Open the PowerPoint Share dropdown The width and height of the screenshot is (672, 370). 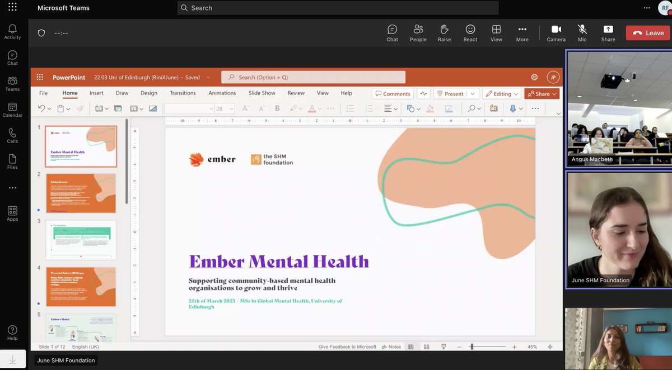tap(542, 94)
